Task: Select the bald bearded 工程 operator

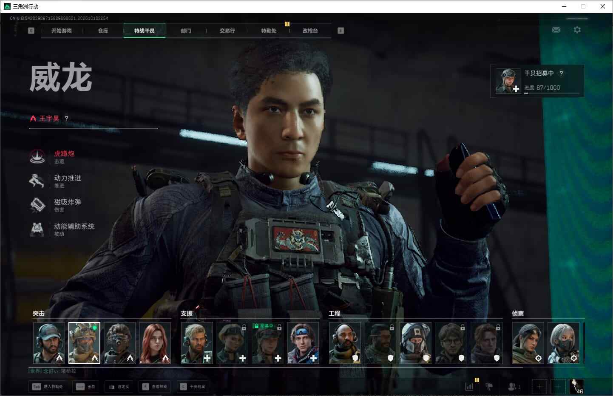Action: tap(345, 343)
